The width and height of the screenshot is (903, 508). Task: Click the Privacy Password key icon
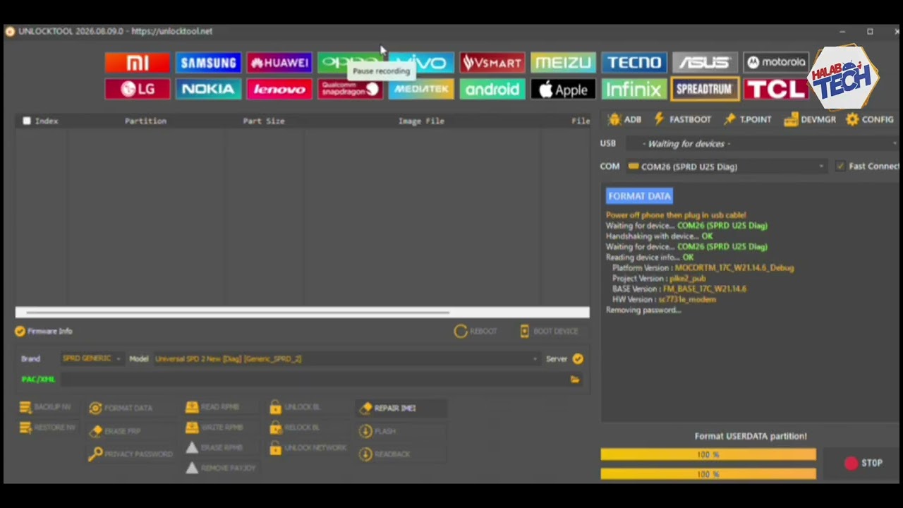tap(95, 454)
